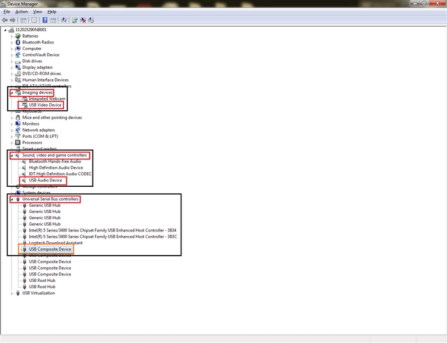Image resolution: width=447 pixels, height=343 pixels.
Task: Click the Processors category icon
Action: tap(18, 142)
